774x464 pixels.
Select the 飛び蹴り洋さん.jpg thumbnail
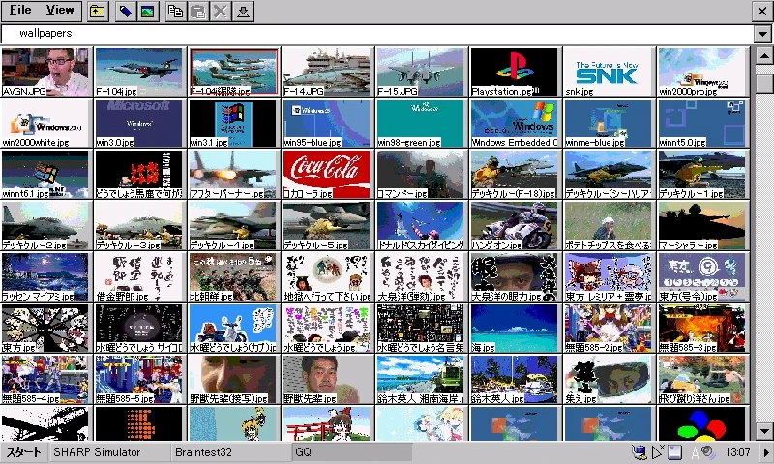[x=703, y=380]
